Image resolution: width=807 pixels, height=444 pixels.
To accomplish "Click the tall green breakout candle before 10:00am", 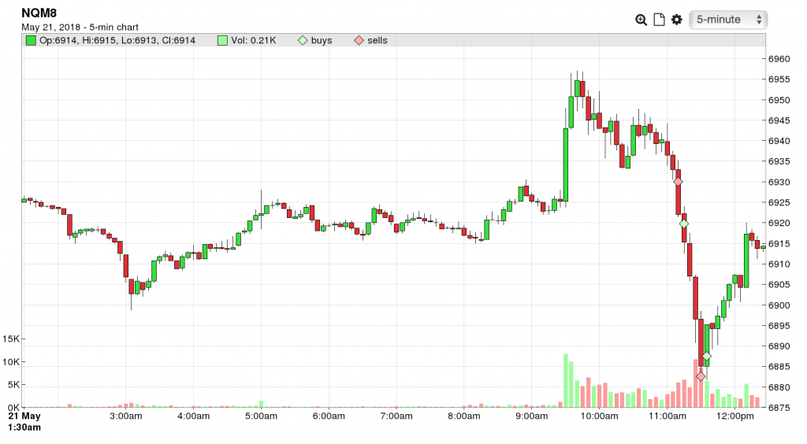I will point(566,165).
